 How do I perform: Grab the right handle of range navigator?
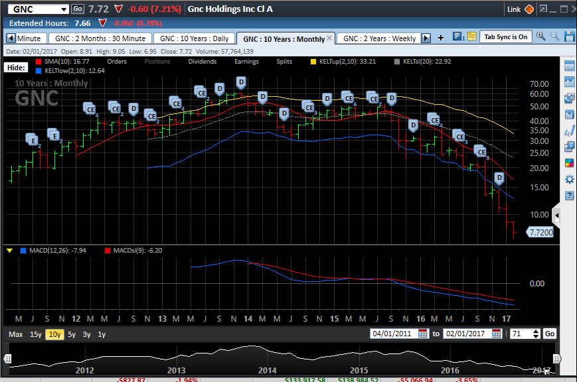[557, 359]
